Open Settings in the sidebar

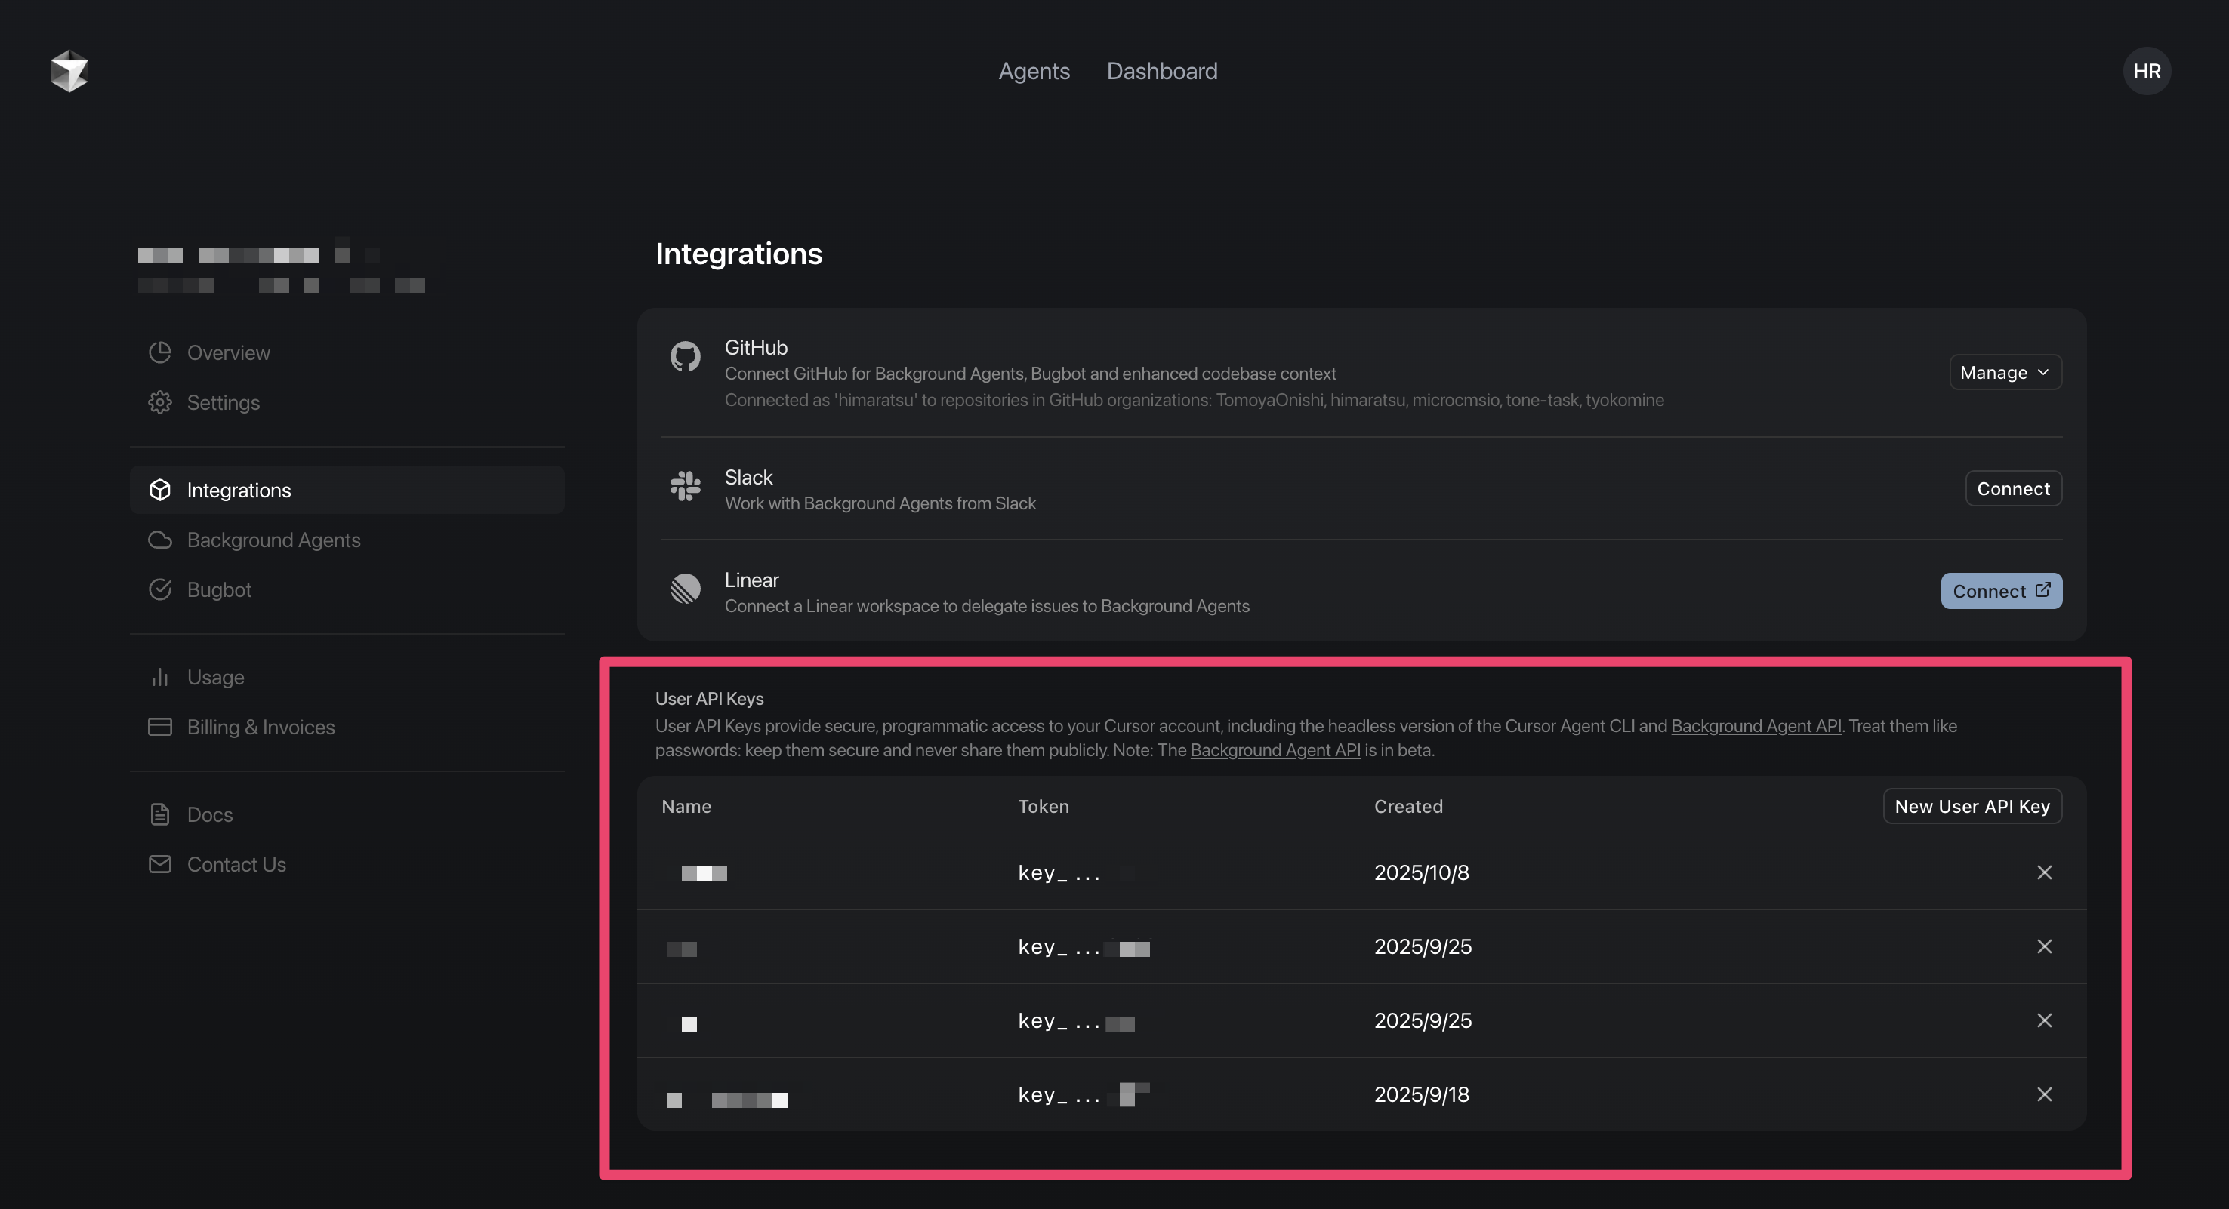point(224,403)
